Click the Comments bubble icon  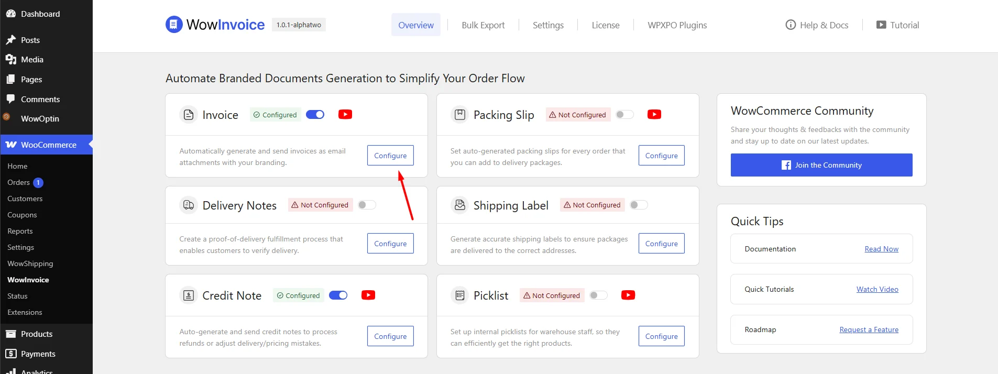[10, 99]
